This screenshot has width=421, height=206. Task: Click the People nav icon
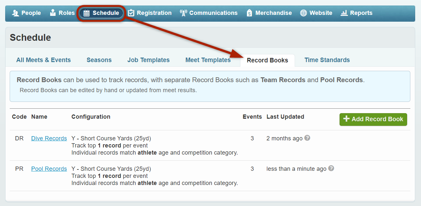coord(16,13)
